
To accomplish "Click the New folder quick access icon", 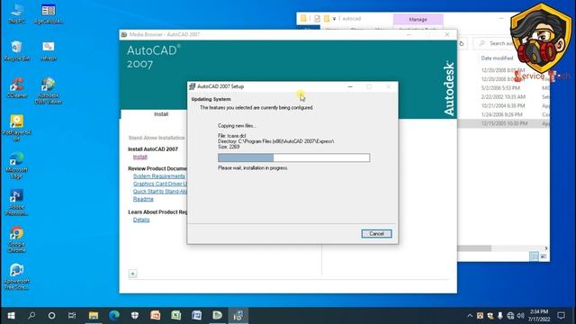I will click(x=326, y=18).
